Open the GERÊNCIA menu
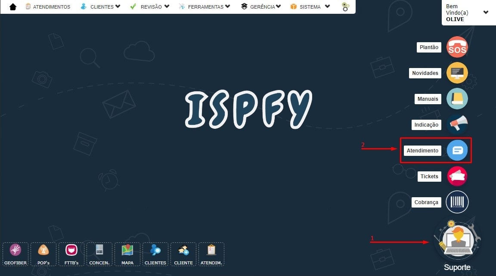The height and width of the screenshot is (276, 496). coord(261,6)
